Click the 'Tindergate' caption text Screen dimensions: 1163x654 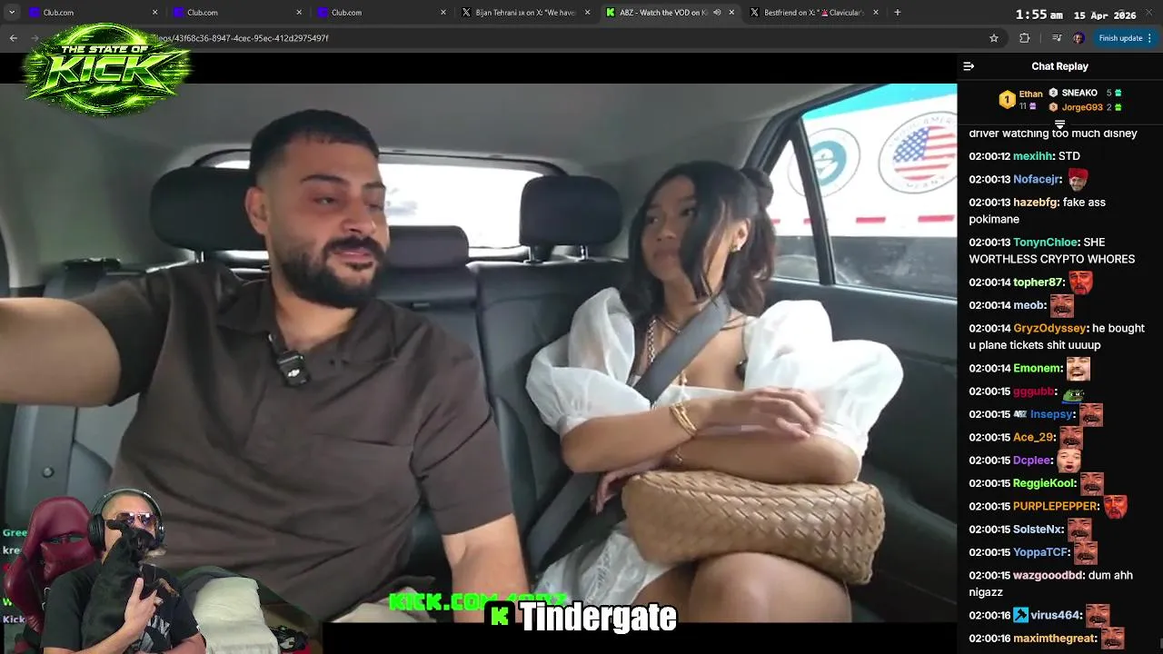tap(598, 617)
